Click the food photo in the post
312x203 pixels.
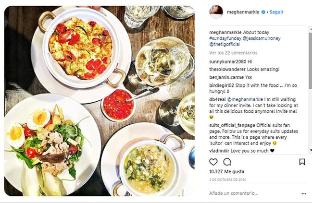click(100, 101)
